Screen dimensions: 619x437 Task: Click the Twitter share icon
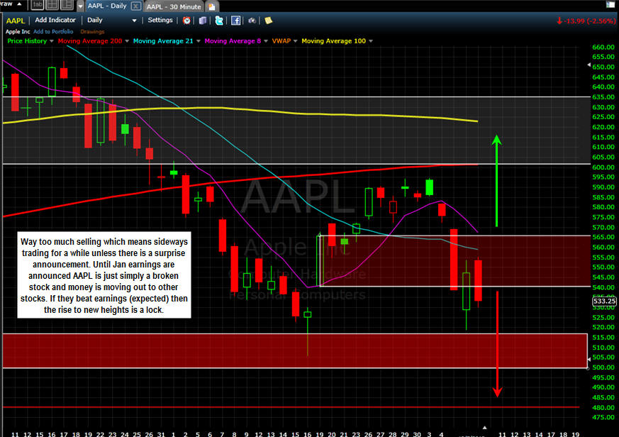click(219, 21)
